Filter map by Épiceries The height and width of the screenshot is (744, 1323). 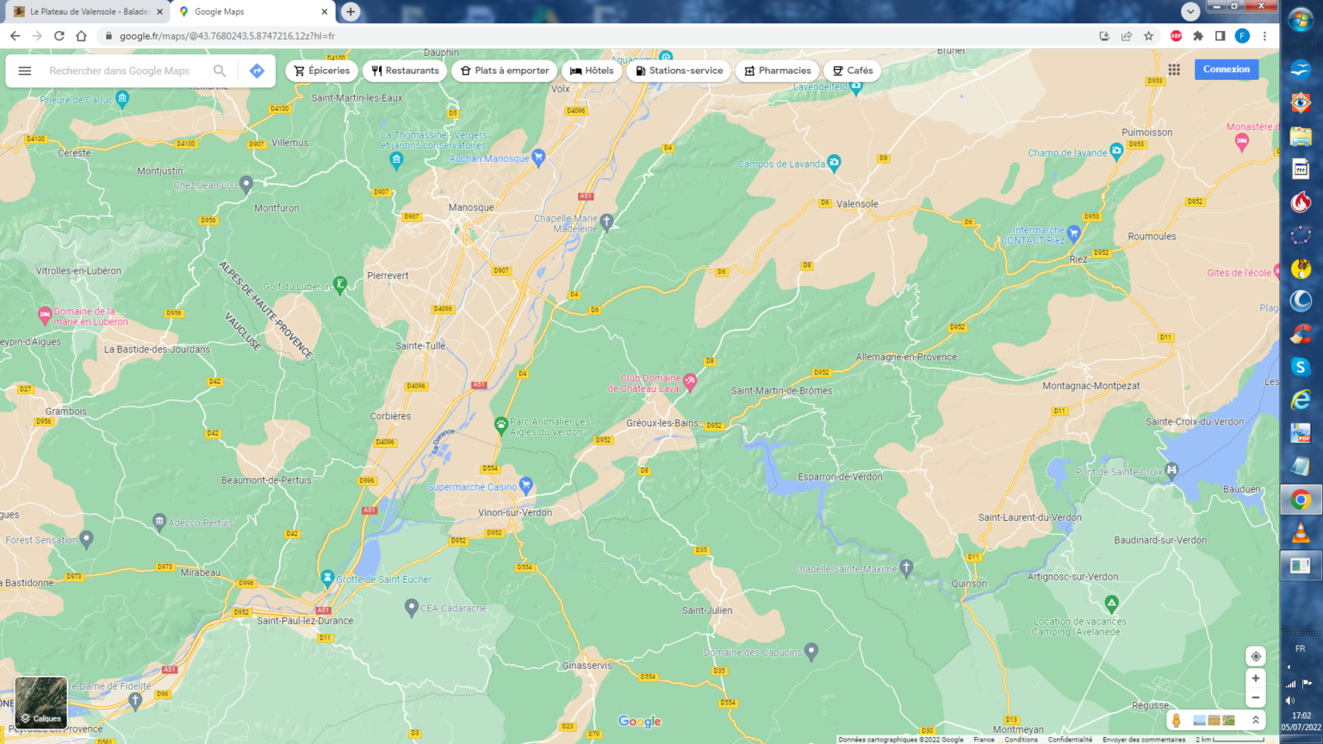point(322,71)
